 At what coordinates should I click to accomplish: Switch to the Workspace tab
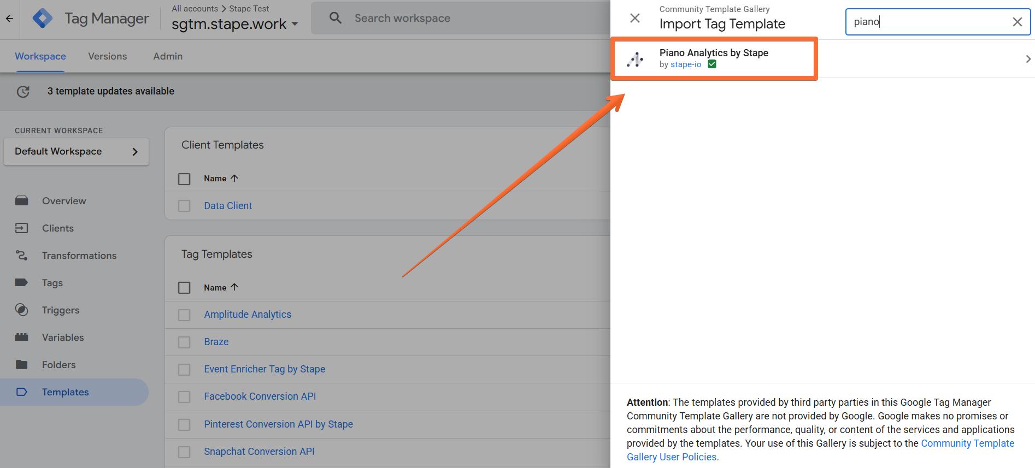coord(40,56)
